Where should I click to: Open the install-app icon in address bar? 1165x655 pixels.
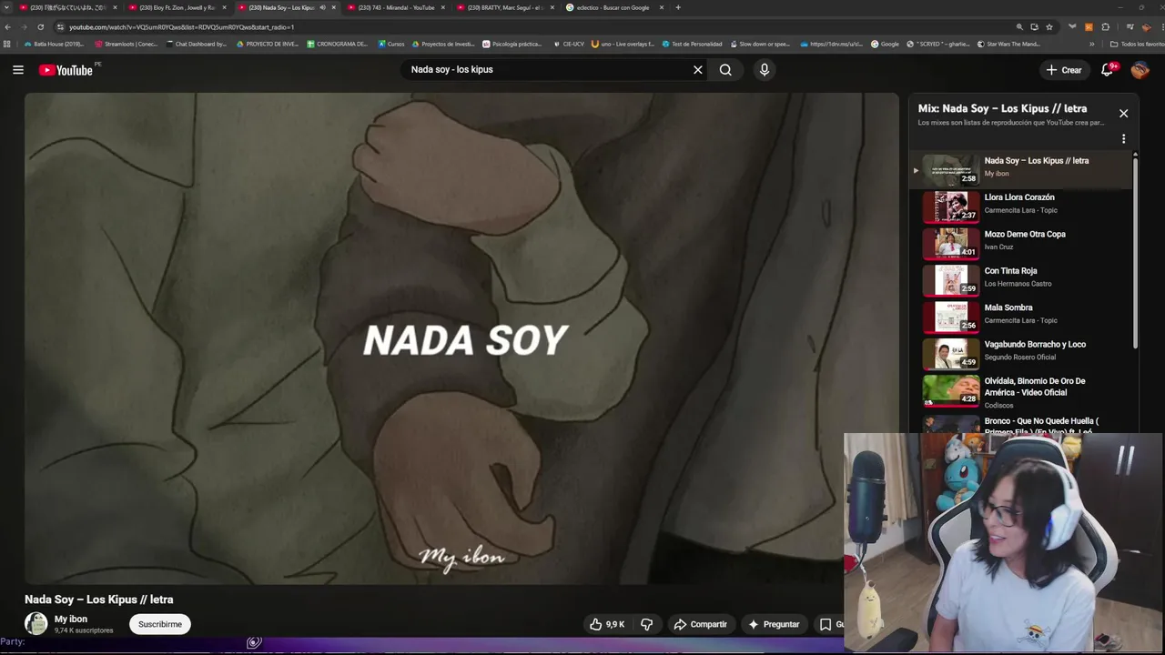click(1034, 27)
